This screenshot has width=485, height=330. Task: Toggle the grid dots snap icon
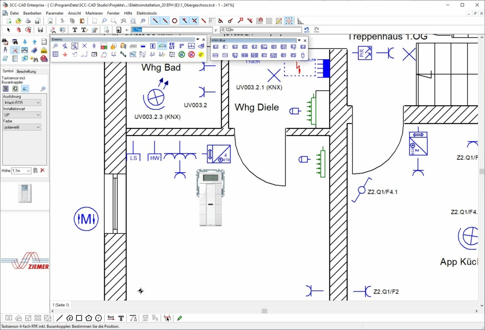point(269,21)
